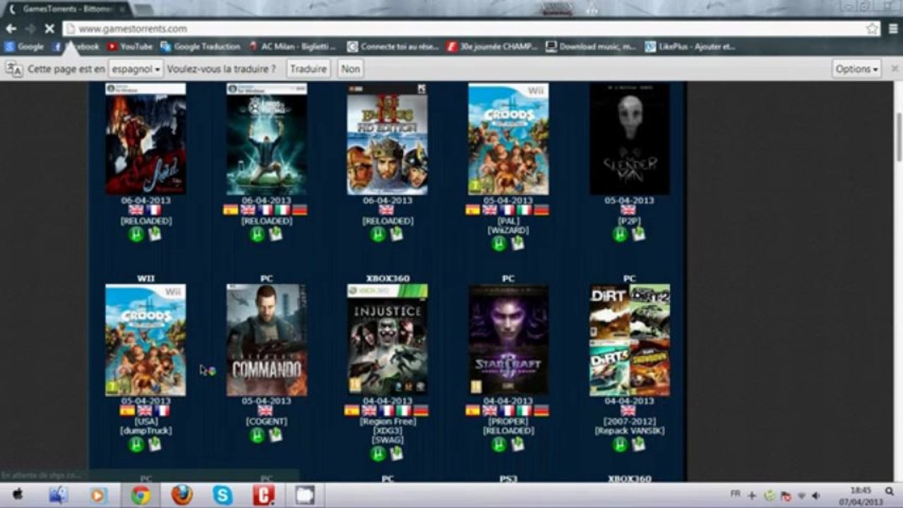Click the download file icon under Commando
Viewport: 903px width, 508px height.
[275, 435]
